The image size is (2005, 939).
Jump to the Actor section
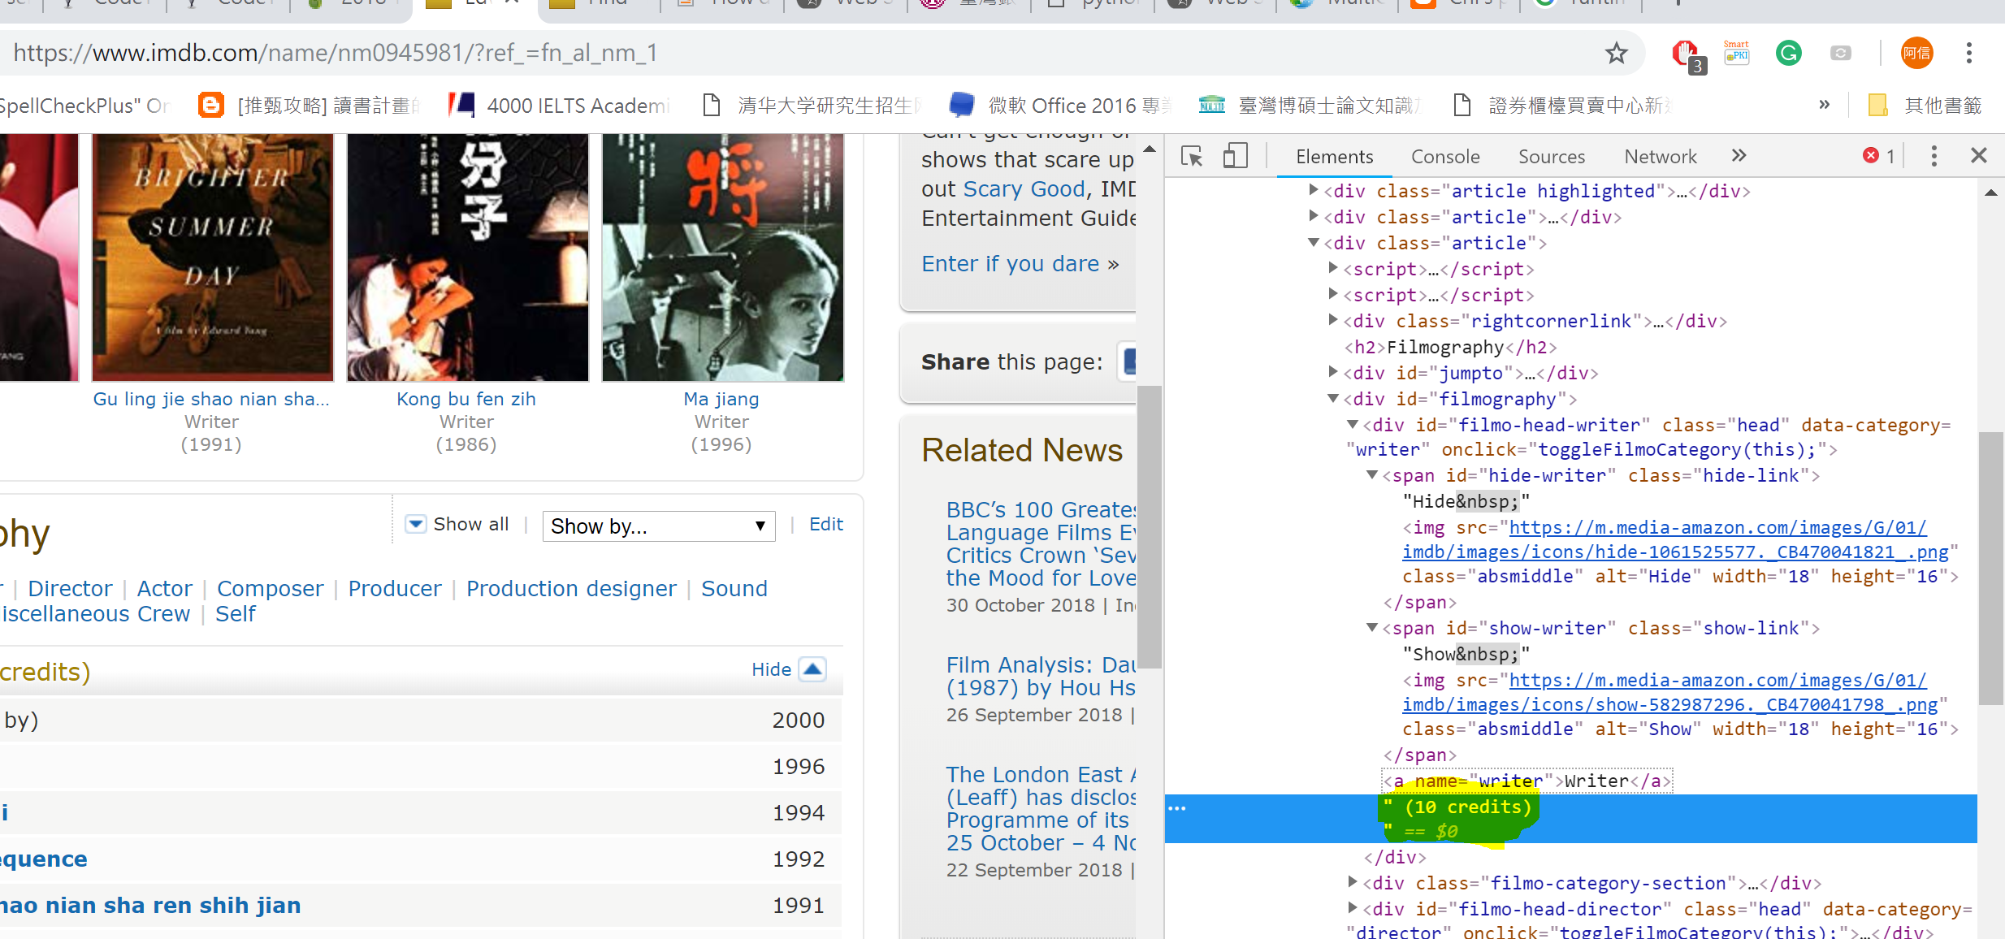point(164,588)
